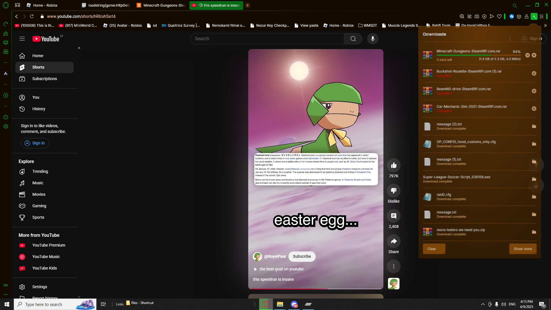This screenshot has width=551, height=310.
Task: Start a voice search with the microphone
Action: [x=372, y=39]
